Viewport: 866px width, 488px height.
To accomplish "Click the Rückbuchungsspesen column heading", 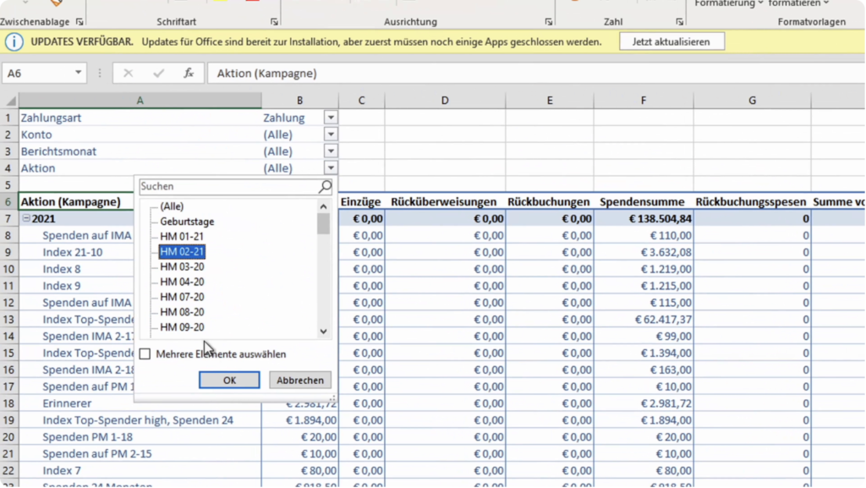I will (751, 202).
